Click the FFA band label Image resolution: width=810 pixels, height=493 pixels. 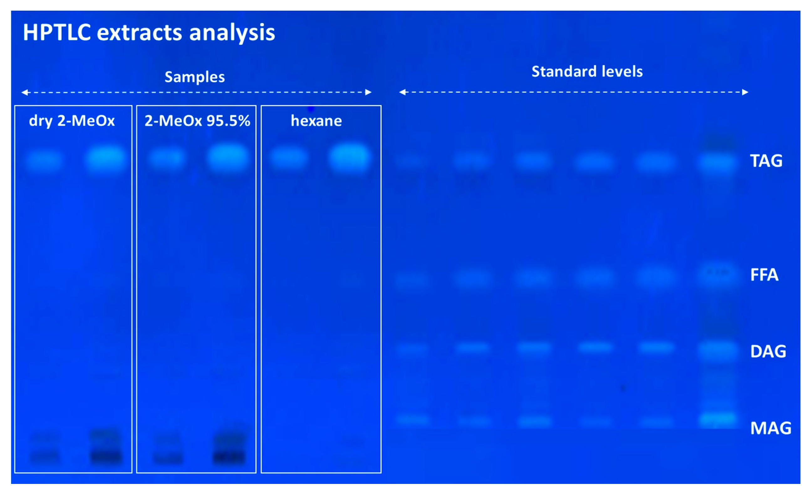764,275
